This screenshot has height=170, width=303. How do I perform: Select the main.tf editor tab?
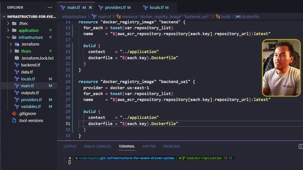(73, 8)
